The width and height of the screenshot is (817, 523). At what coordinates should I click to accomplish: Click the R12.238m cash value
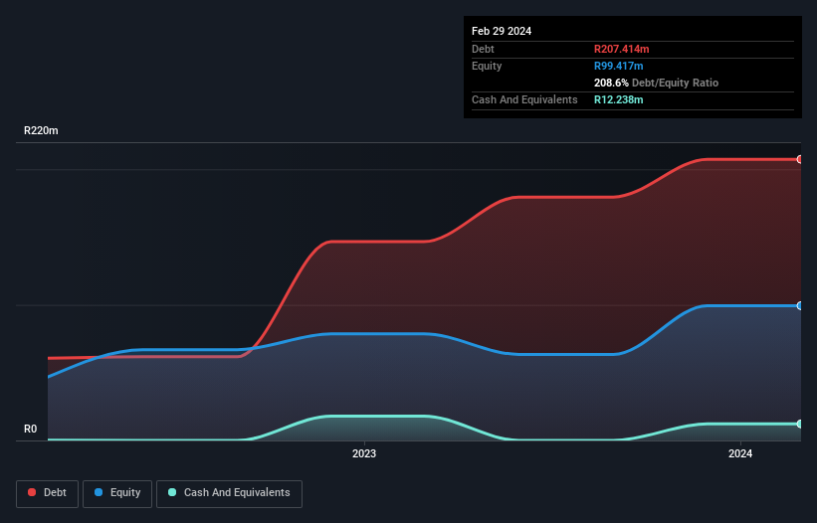click(619, 99)
